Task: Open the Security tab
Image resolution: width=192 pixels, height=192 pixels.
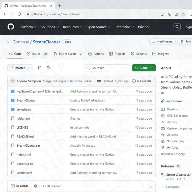Action: coord(139,54)
